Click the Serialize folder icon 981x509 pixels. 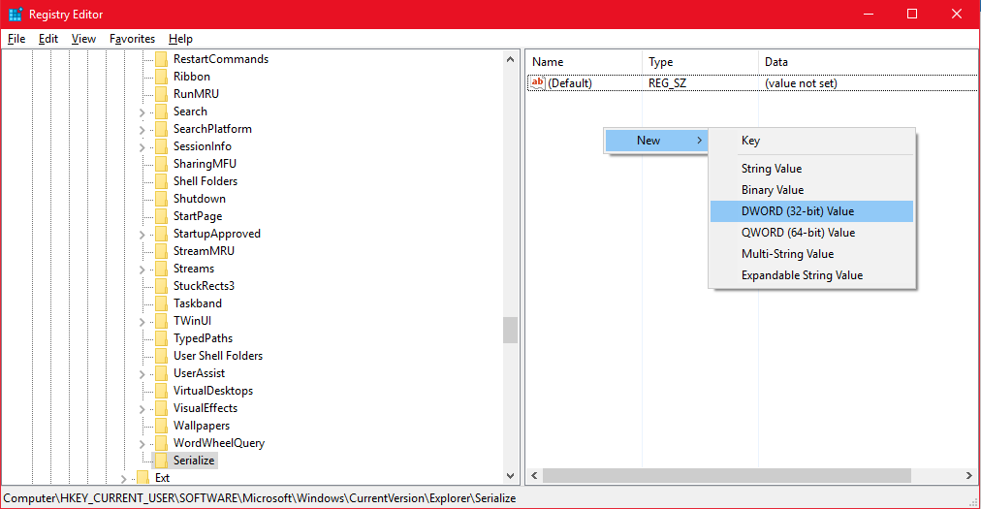[162, 461]
